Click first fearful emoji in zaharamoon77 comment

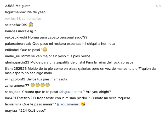click(33, 85)
